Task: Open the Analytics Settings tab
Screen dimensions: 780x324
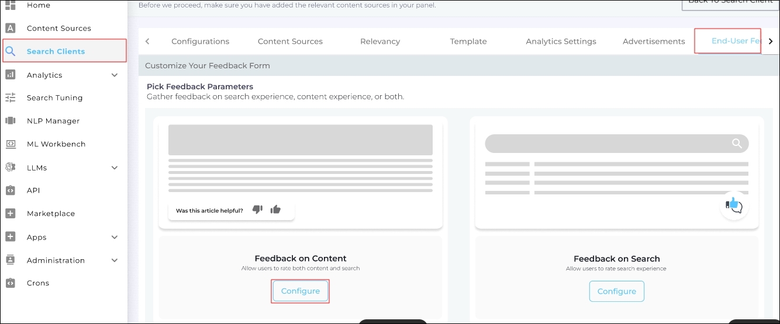Action: coord(561,41)
